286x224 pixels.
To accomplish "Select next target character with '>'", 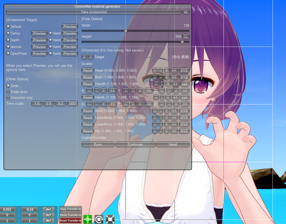I will (x=91, y=57).
